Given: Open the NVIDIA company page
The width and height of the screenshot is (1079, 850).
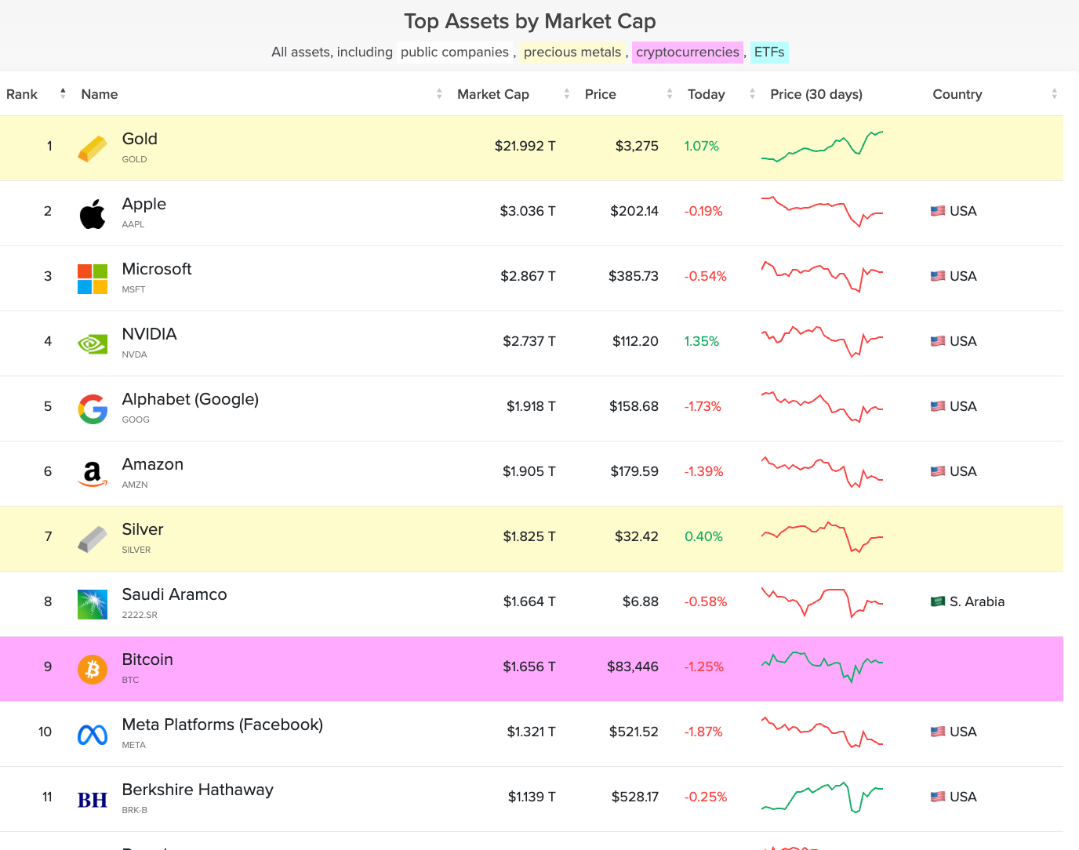Looking at the screenshot, I should 150,334.
